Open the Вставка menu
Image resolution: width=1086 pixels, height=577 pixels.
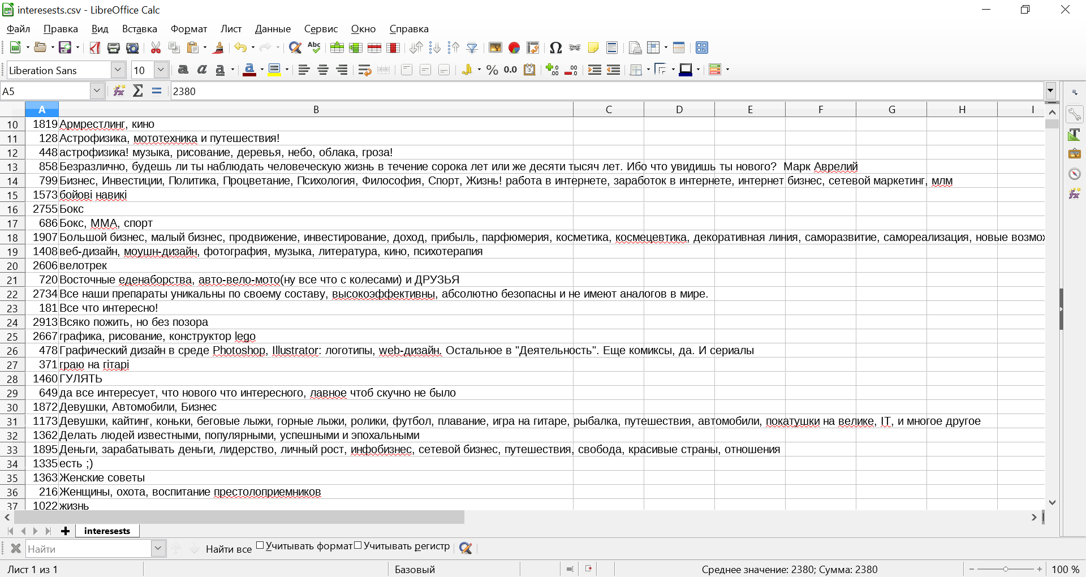click(x=139, y=29)
